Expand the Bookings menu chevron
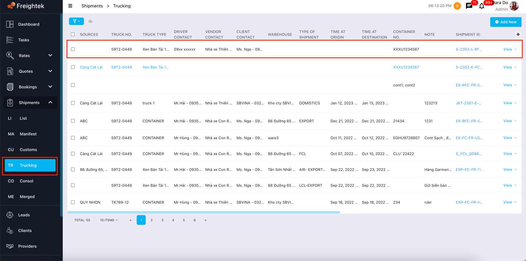 (50, 87)
